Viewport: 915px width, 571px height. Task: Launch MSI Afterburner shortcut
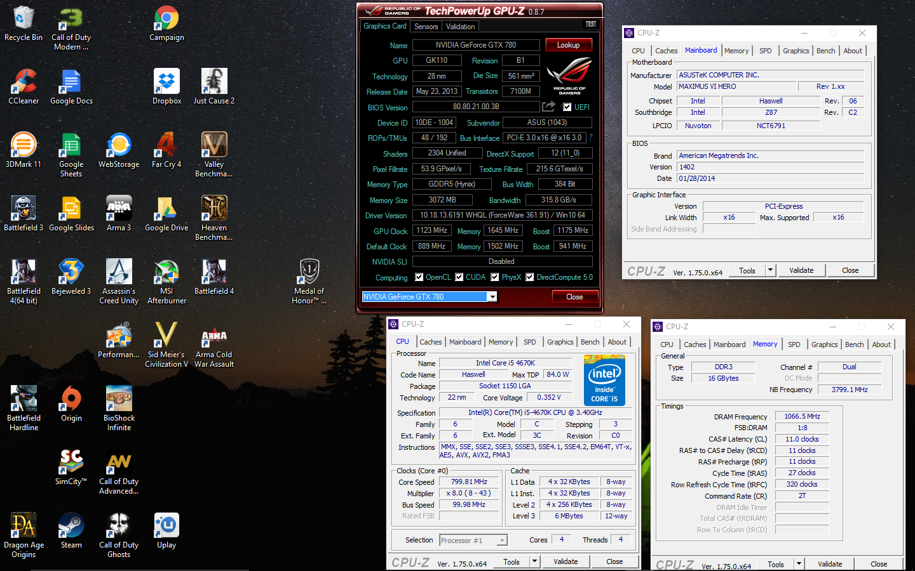coord(166,282)
